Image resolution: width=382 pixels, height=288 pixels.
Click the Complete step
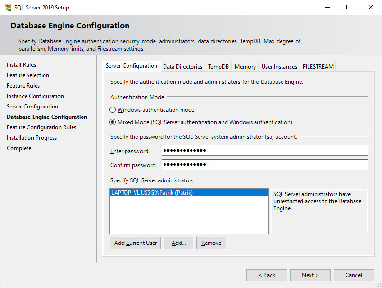(x=19, y=148)
